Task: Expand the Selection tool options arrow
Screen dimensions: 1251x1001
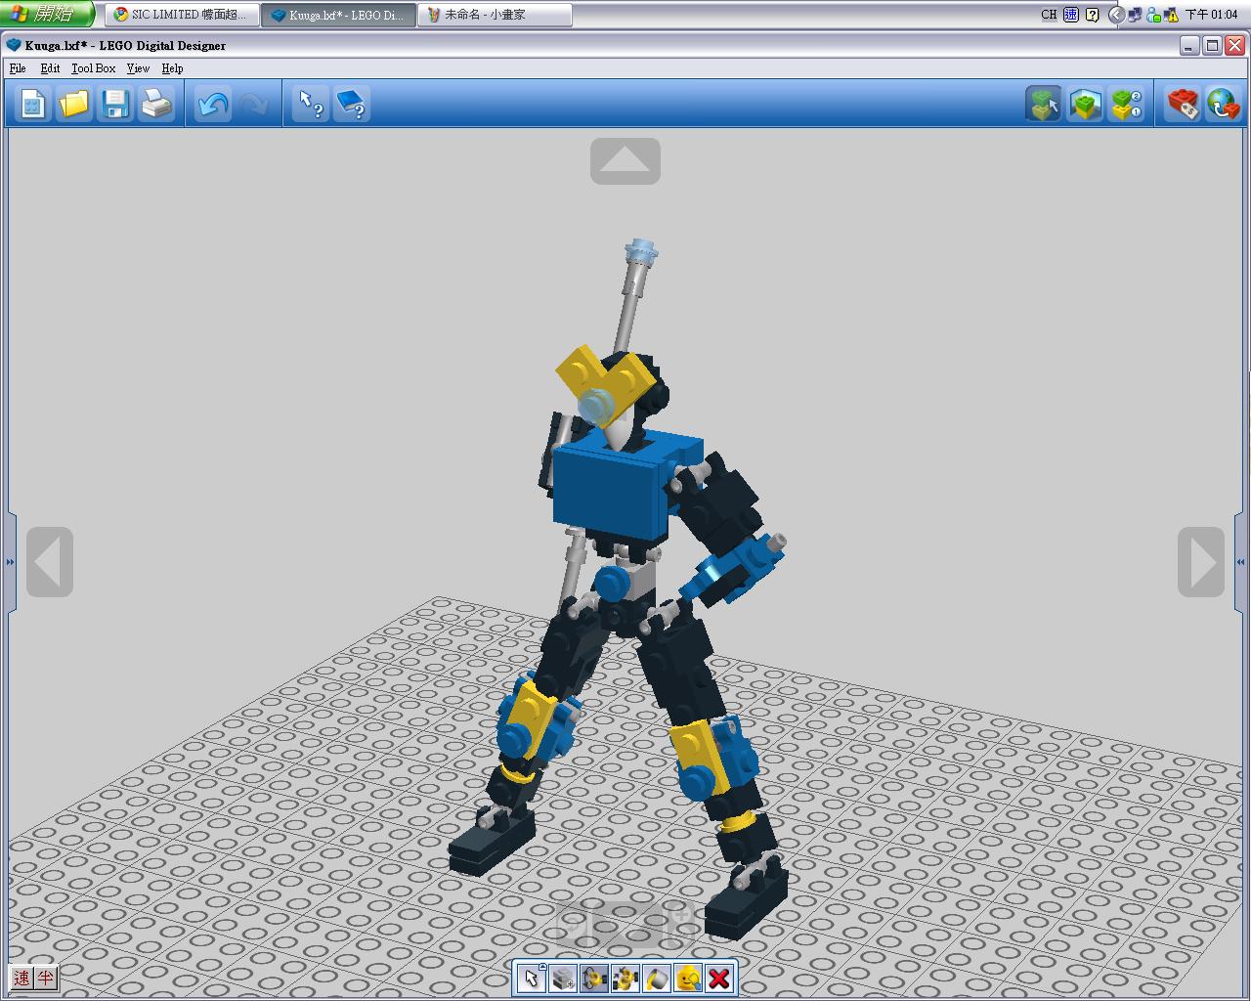Action: (542, 967)
